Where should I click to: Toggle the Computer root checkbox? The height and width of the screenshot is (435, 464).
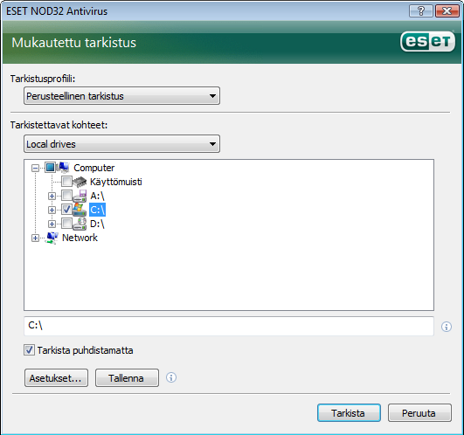pos(51,168)
